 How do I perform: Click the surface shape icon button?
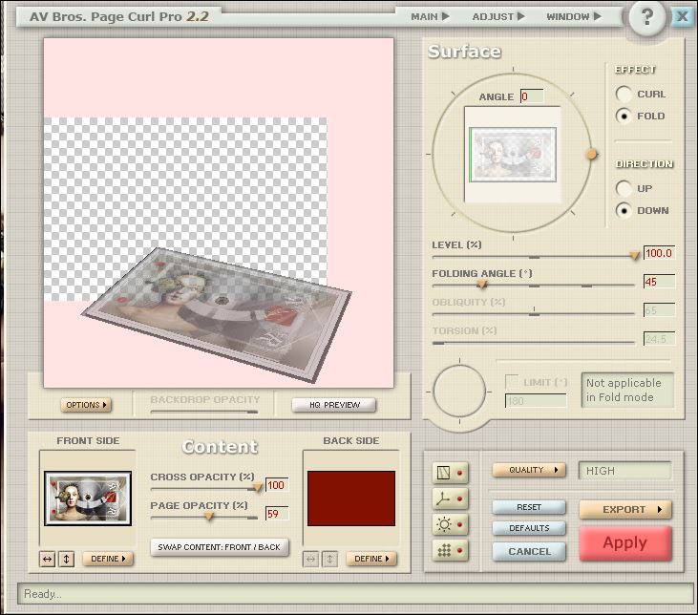(450, 473)
